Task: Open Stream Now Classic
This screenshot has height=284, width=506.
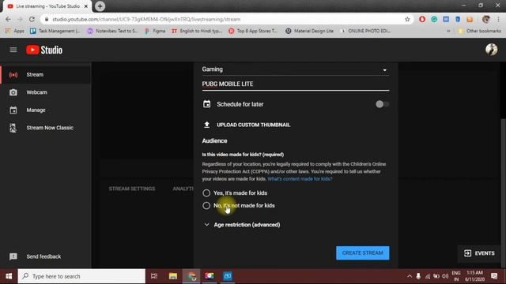Action: pyautogui.click(x=46, y=128)
